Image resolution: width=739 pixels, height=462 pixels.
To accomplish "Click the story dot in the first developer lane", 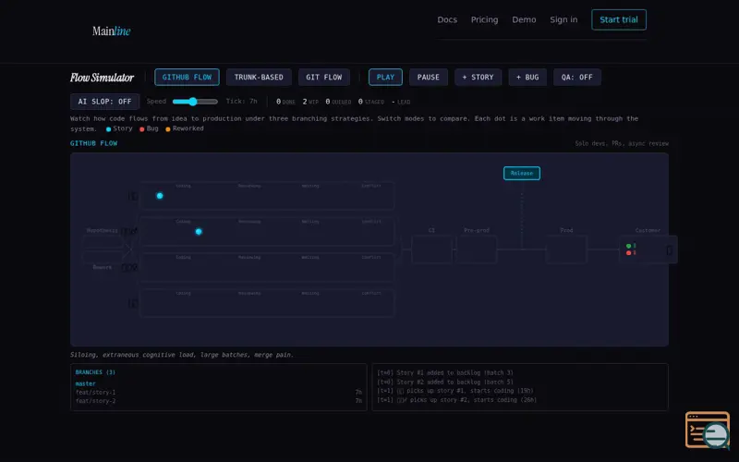I will click(x=160, y=196).
